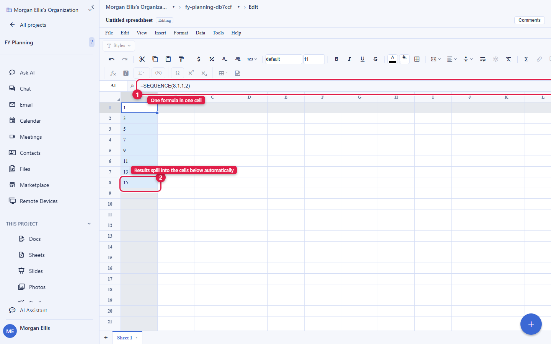This screenshot has height=344, width=551.
Task: Open the merge cells dropdown
Action: pyautogui.click(x=436, y=59)
